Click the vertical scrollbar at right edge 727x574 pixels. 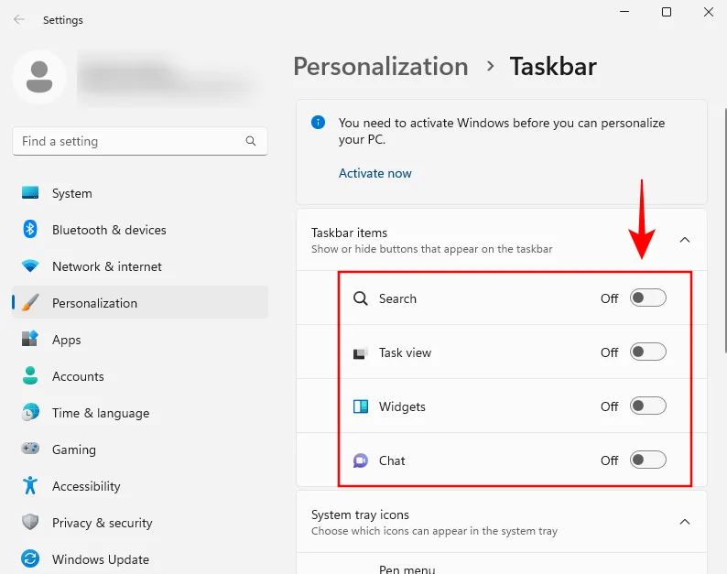[x=725, y=231]
